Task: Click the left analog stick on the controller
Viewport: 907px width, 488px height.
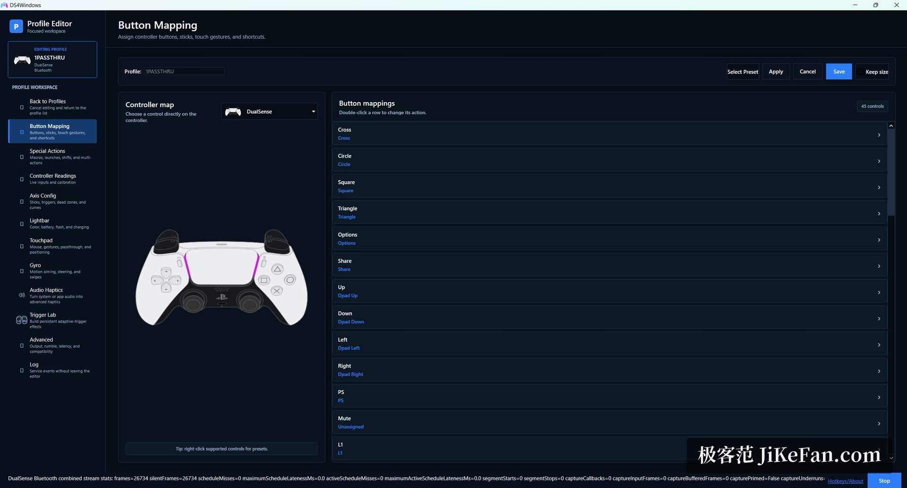Action: (x=194, y=301)
